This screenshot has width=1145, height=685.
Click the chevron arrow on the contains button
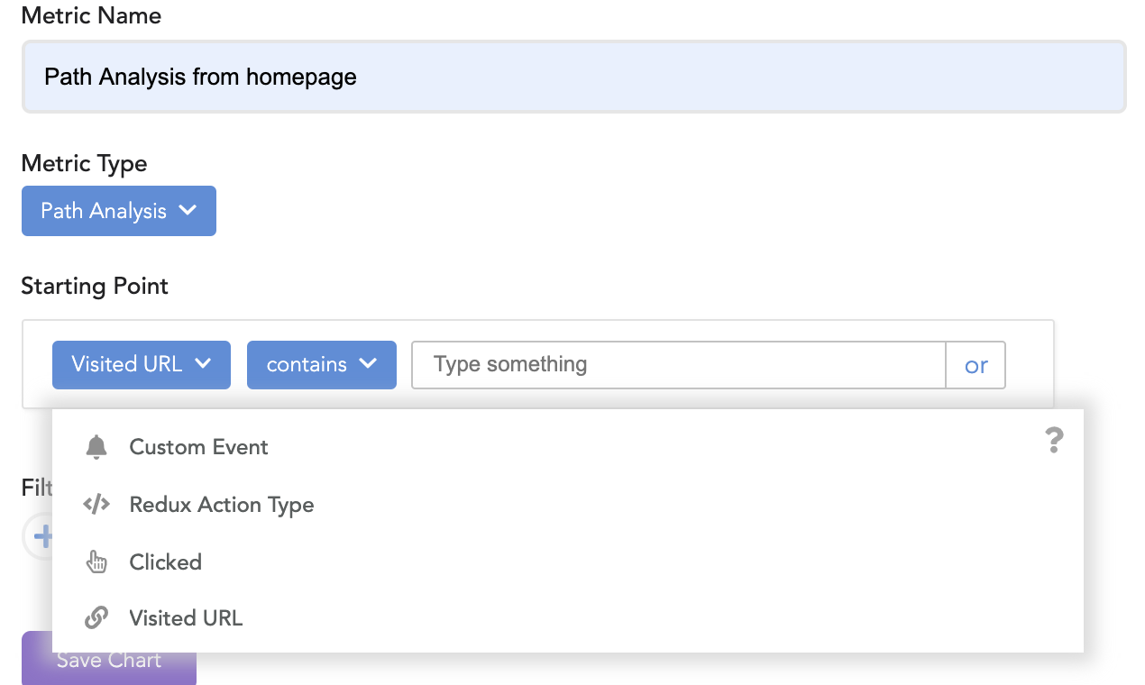pyautogui.click(x=368, y=364)
